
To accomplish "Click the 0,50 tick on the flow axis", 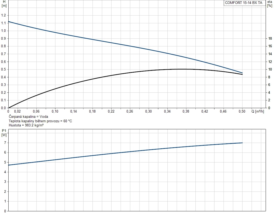I will pos(242,112).
